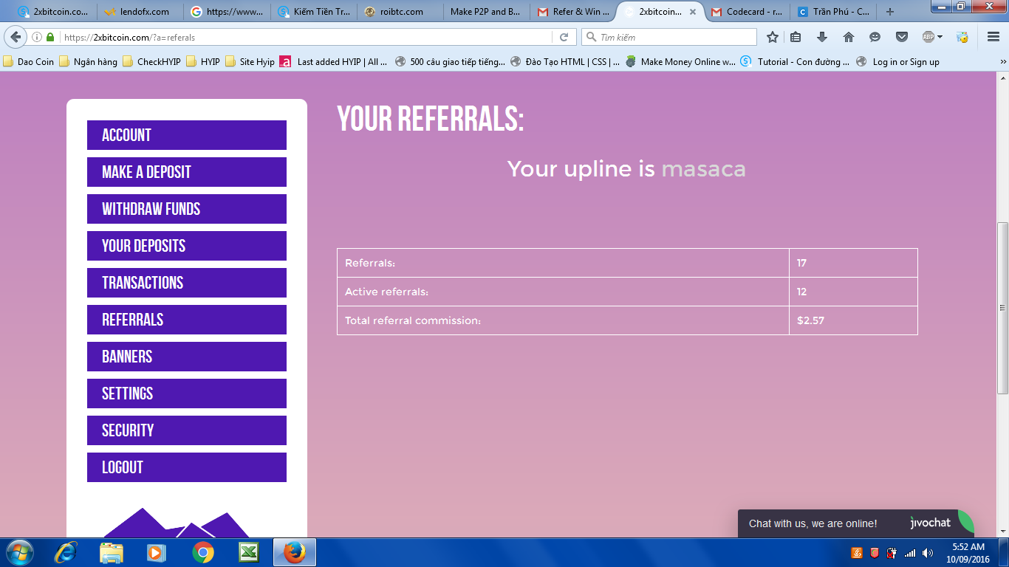Open Windows Explorer from the taskbar
The width and height of the screenshot is (1009, 567).
point(112,552)
